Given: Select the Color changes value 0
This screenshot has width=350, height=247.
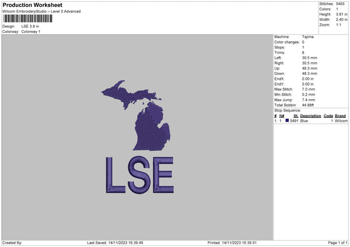Looking at the screenshot, I should pyautogui.click(x=303, y=42).
